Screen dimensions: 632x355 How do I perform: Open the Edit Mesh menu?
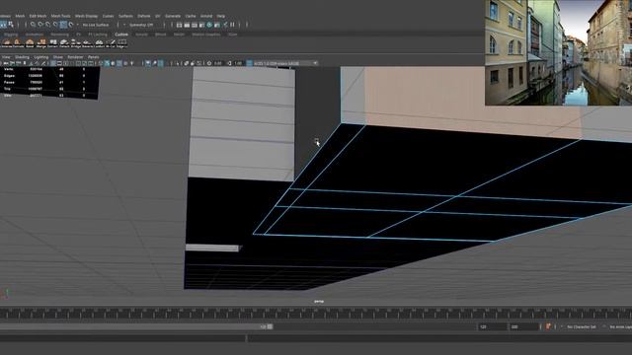38,16
